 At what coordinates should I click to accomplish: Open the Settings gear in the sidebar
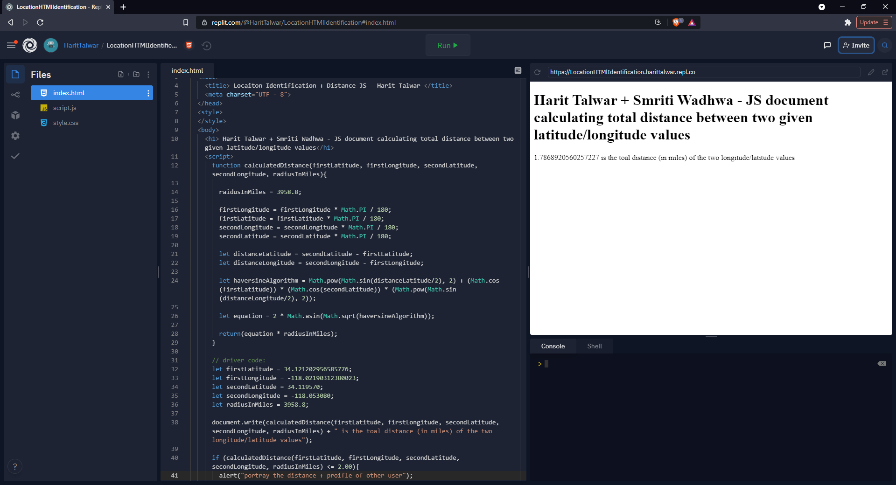coord(15,136)
